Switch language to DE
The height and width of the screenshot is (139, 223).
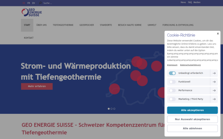(x=24, y=3)
